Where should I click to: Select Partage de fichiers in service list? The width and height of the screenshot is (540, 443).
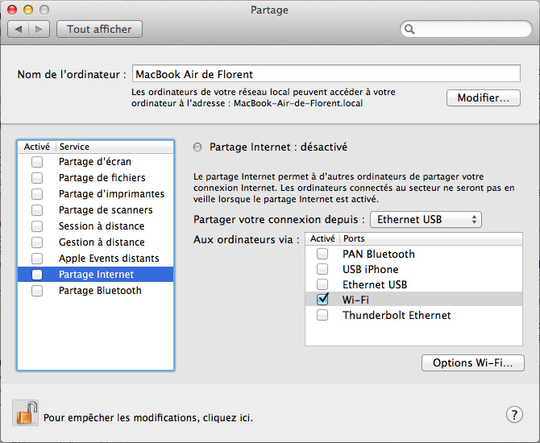pyautogui.click(x=102, y=178)
